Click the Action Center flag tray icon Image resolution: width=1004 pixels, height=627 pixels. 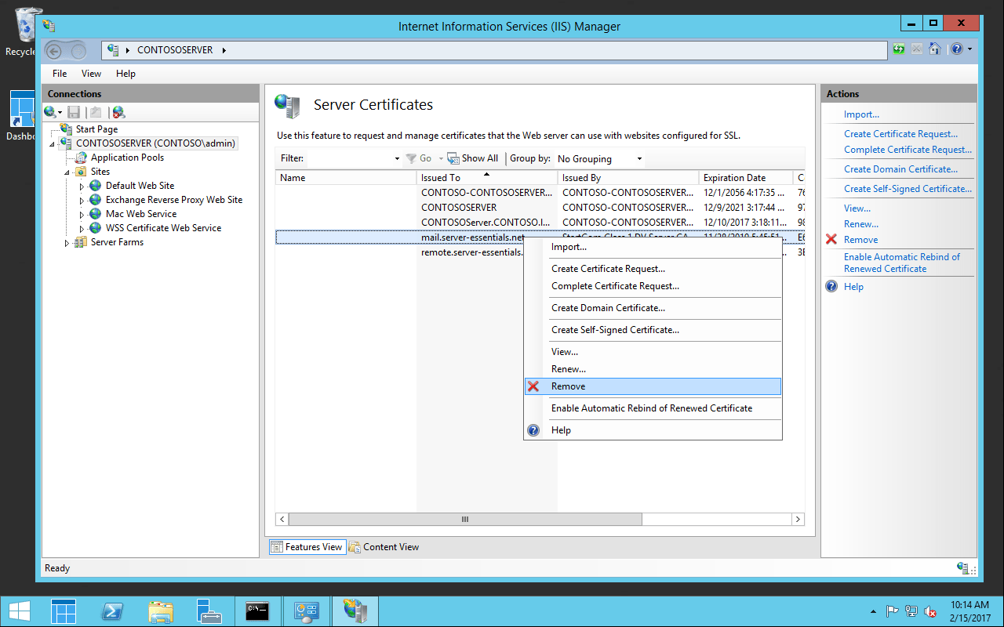[x=892, y=611]
